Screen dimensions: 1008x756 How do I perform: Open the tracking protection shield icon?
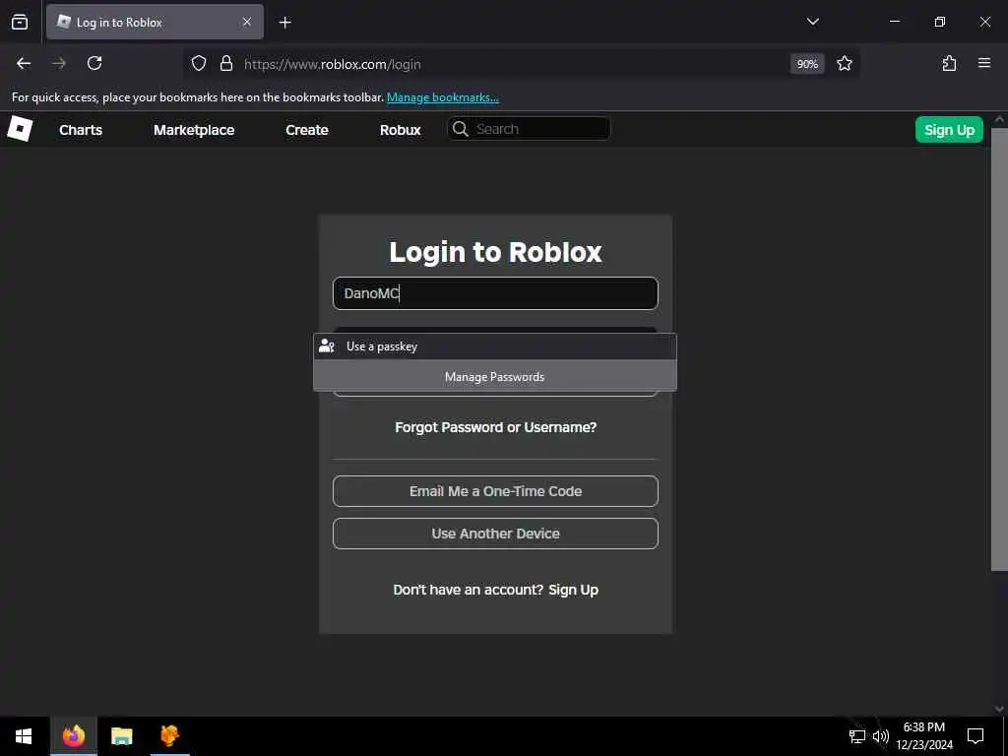click(199, 64)
